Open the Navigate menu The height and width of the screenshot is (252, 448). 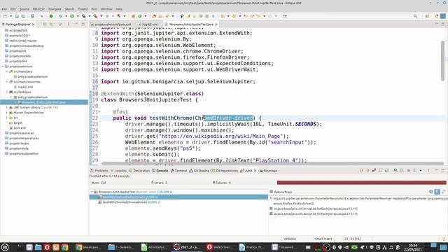tap(55, 9)
